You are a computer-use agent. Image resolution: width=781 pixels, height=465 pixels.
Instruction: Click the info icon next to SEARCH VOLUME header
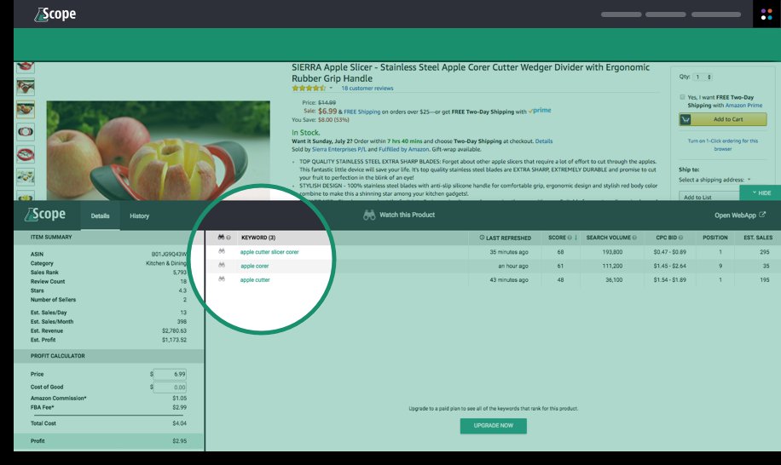coord(634,238)
